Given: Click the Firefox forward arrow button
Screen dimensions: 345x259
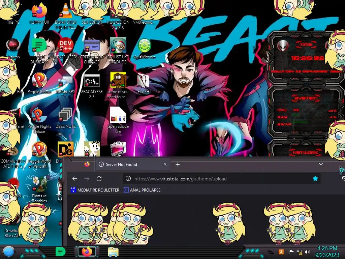Looking at the screenshot, I should (87, 179).
